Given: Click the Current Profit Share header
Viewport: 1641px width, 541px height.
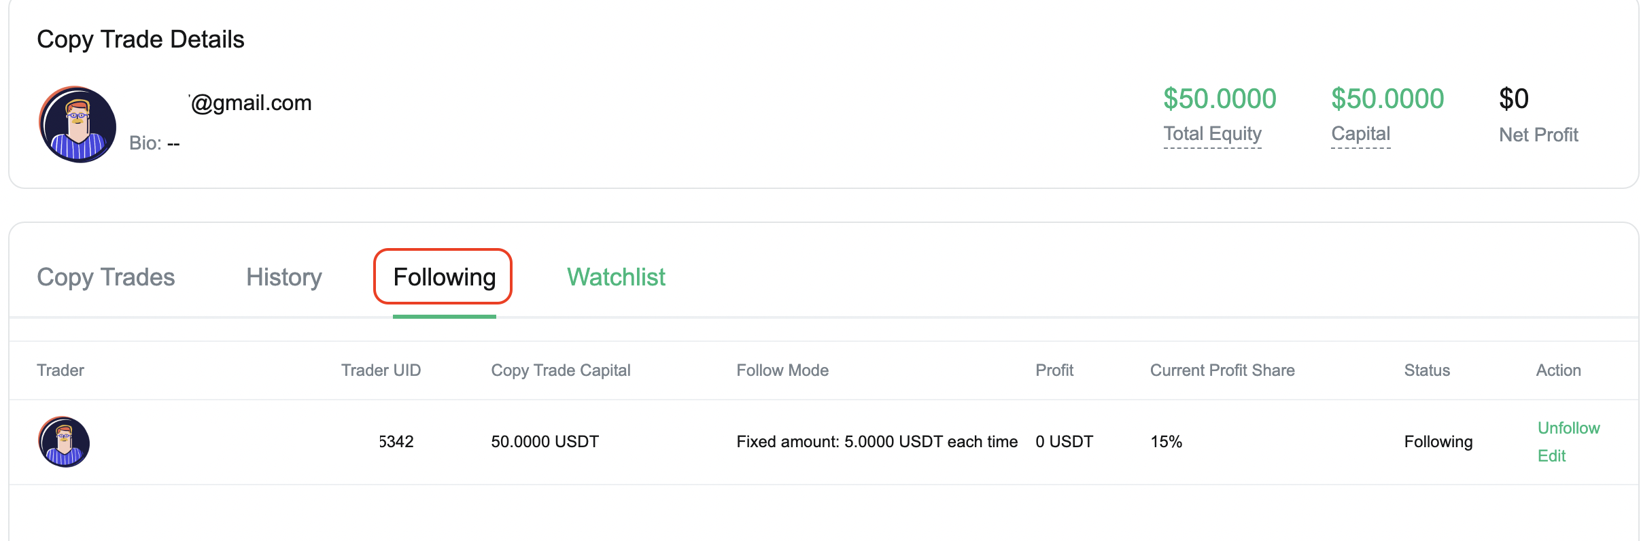Looking at the screenshot, I should (1222, 370).
